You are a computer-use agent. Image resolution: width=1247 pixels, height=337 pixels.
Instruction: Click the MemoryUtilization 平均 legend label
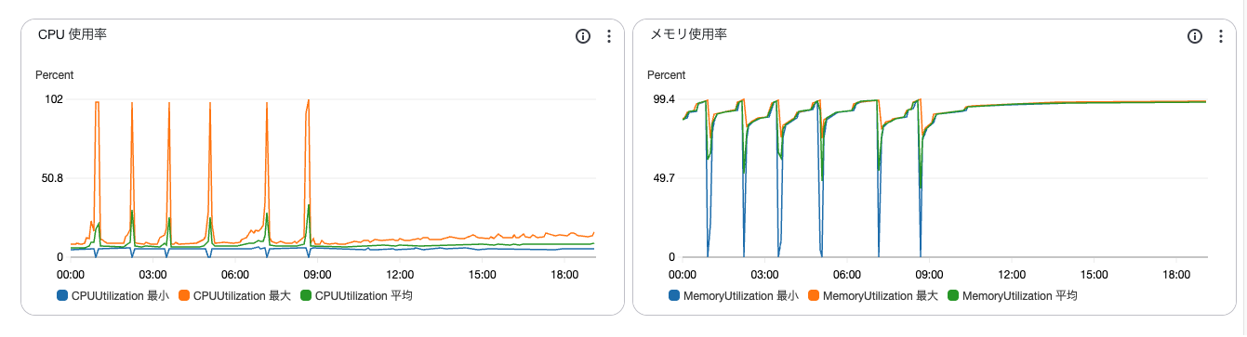click(1020, 296)
